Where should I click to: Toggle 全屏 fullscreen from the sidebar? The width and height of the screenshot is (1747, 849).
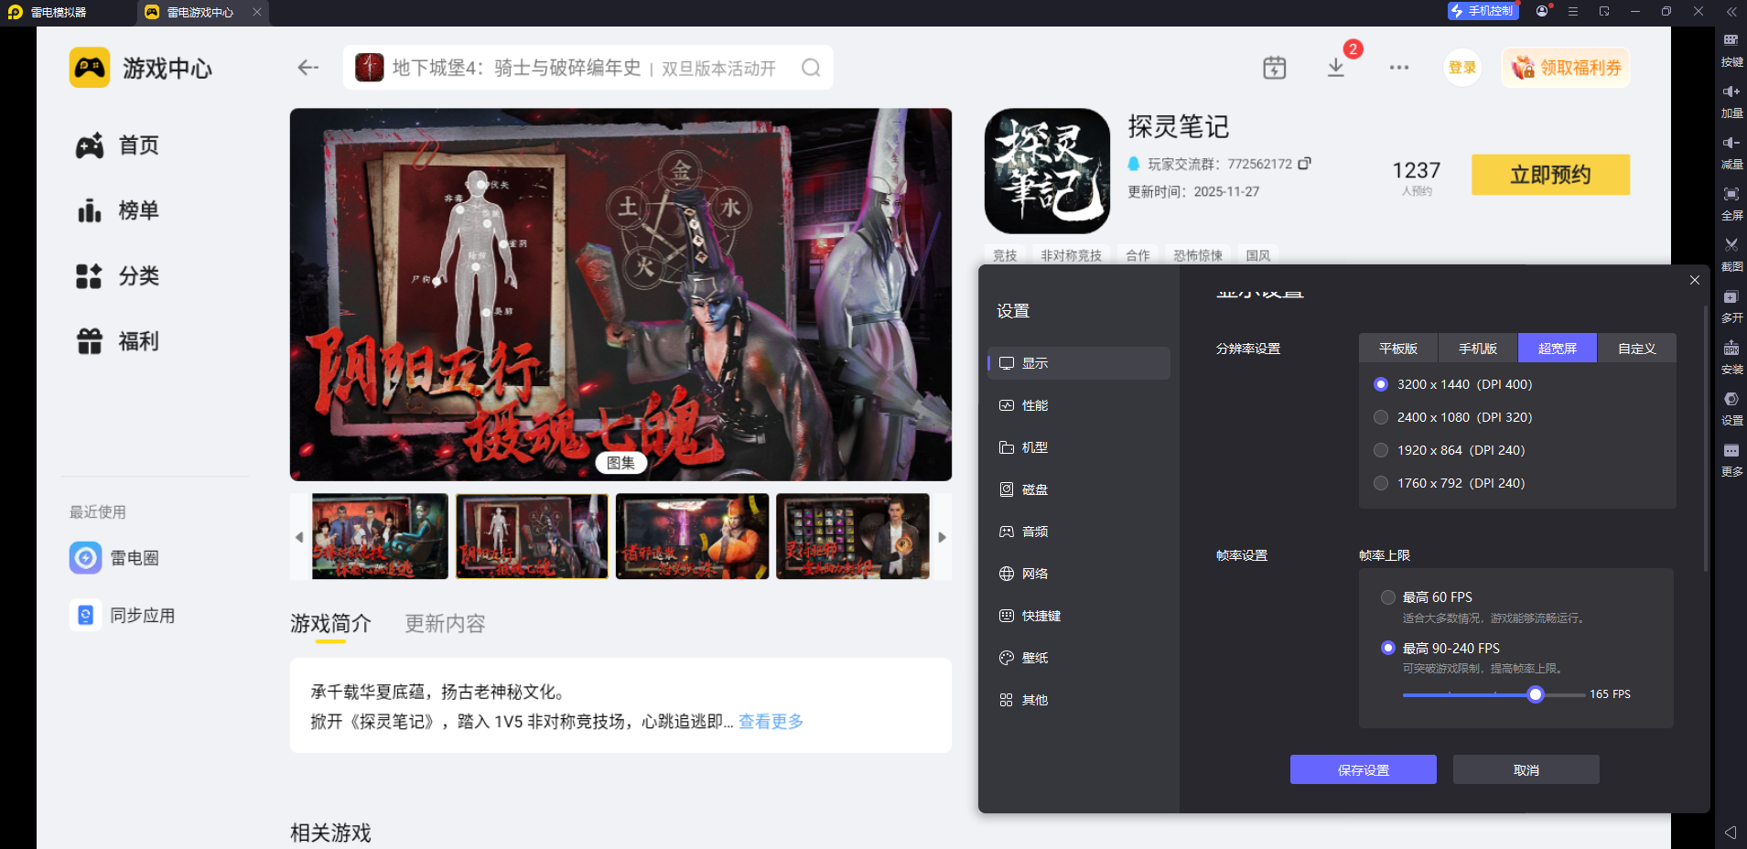click(x=1731, y=203)
